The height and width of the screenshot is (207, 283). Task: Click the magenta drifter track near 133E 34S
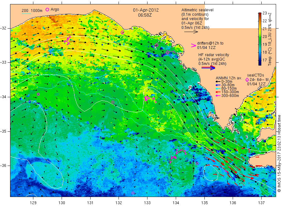coord(150,99)
